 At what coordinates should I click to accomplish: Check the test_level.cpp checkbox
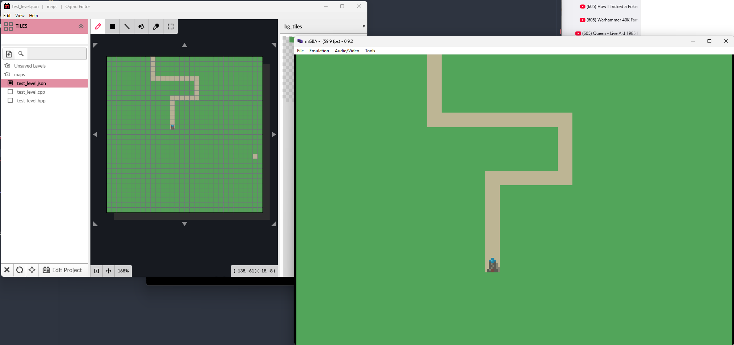[x=10, y=92]
